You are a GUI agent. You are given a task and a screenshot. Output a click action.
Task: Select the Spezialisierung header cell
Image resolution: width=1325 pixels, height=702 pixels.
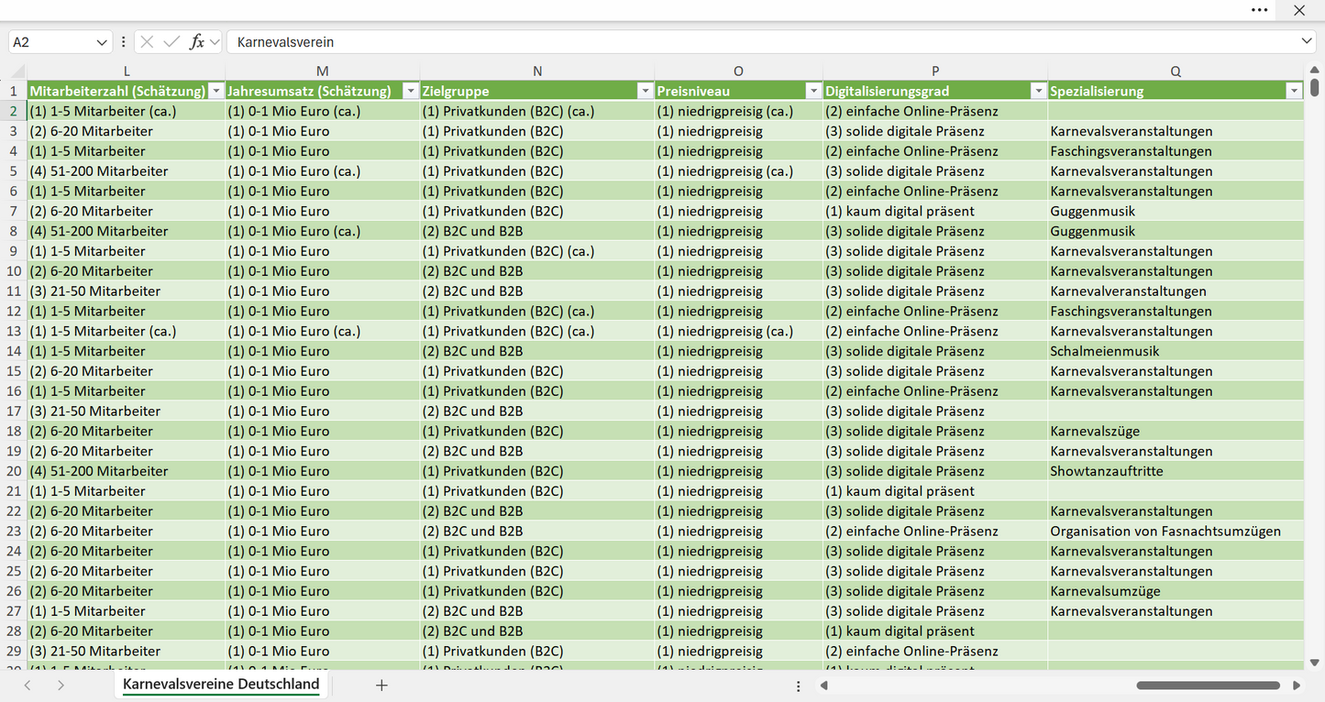click(x=1176, y=91)
